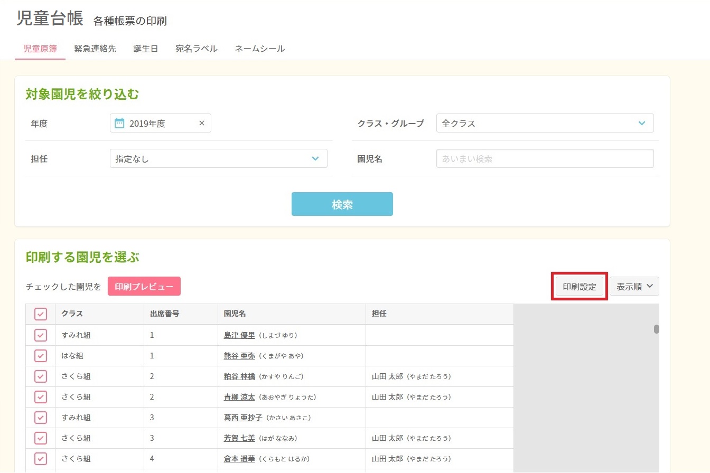This screenshot has height=473, width=710.
Task: Uncheck the checkbox for 葛西 亜抄子
Action: (x=41, y=418)
